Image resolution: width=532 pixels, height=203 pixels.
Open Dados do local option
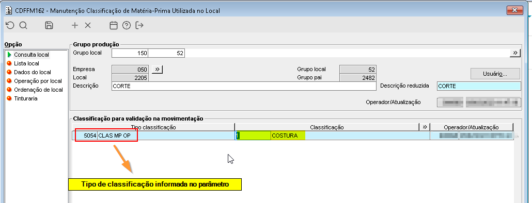[x=33, y=73]
